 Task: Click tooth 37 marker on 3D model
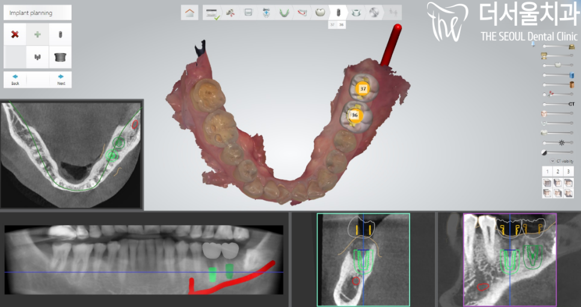(362, 88)
